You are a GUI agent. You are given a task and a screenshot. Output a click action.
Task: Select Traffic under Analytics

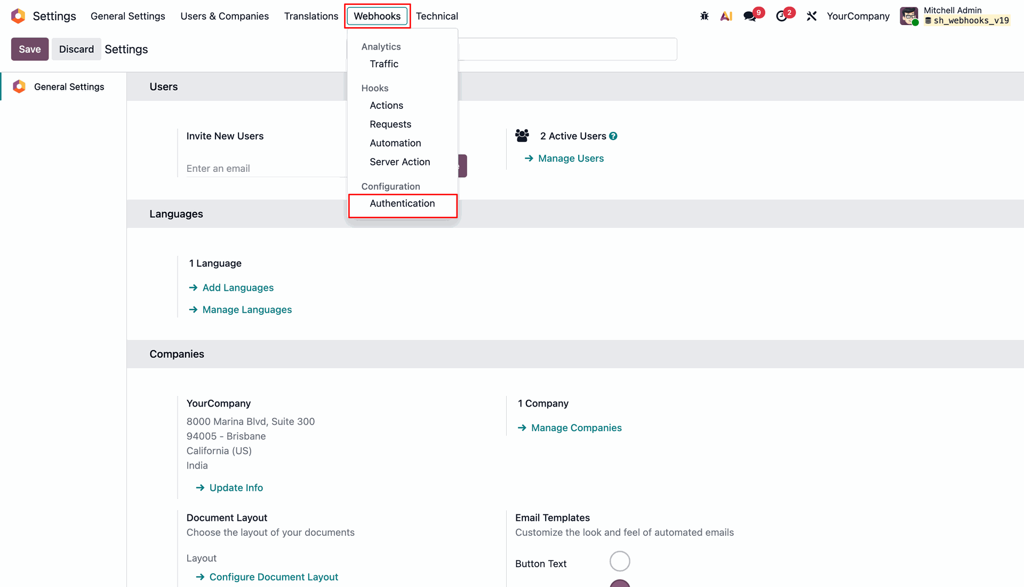click(384, 64)
